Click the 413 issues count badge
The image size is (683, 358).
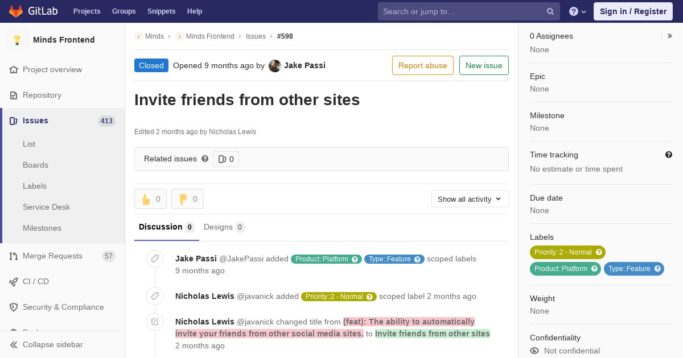pos(106,121)
